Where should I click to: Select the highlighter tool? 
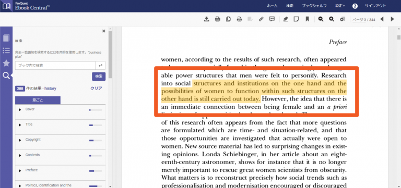[286, 19]
